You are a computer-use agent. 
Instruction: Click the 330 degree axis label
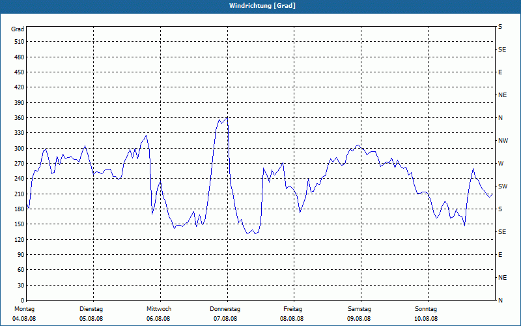click(x=19, y=133)
